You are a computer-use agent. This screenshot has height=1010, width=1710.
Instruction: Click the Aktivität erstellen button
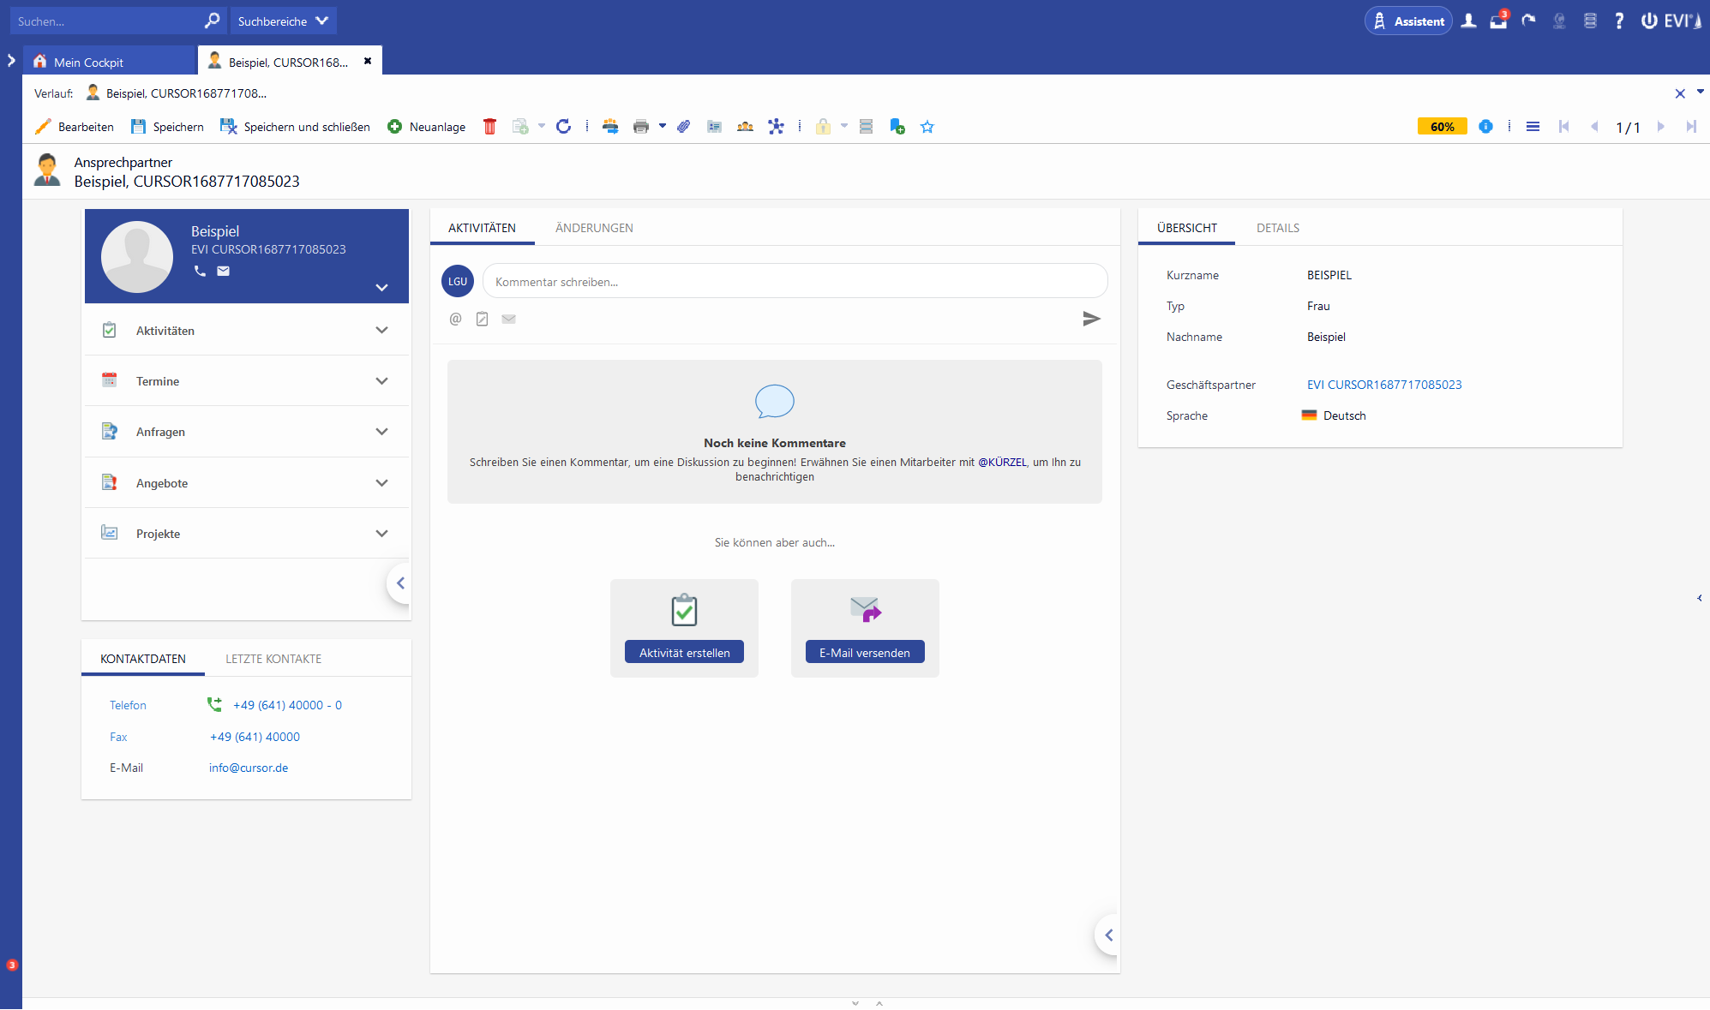click(684, 653)
